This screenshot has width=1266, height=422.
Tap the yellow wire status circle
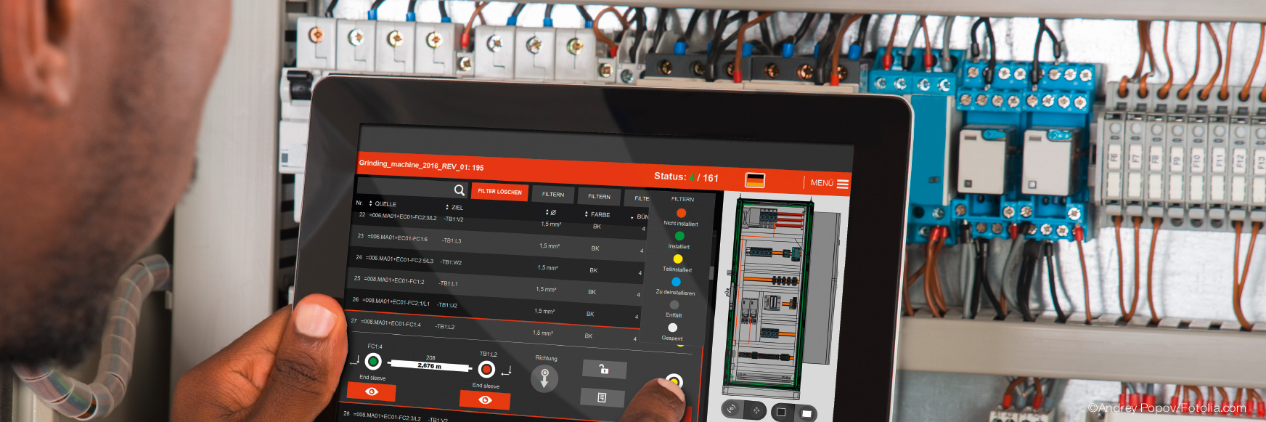(674, 381)
